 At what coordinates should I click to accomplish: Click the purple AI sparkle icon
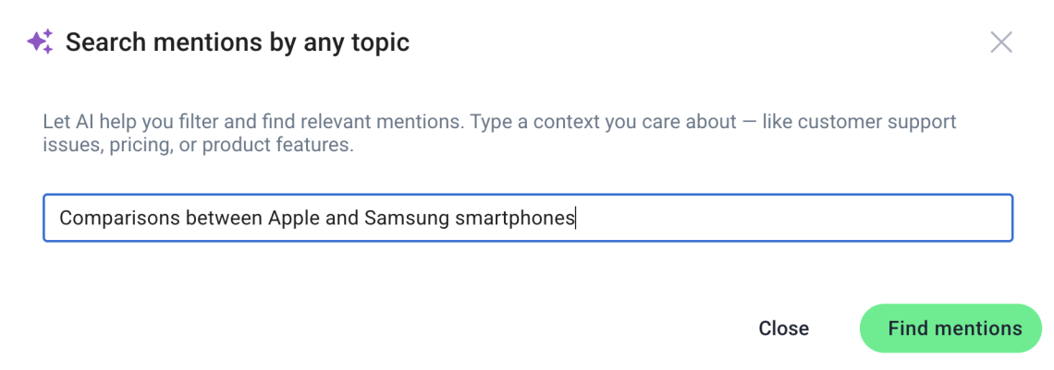[x=40, y=42]
